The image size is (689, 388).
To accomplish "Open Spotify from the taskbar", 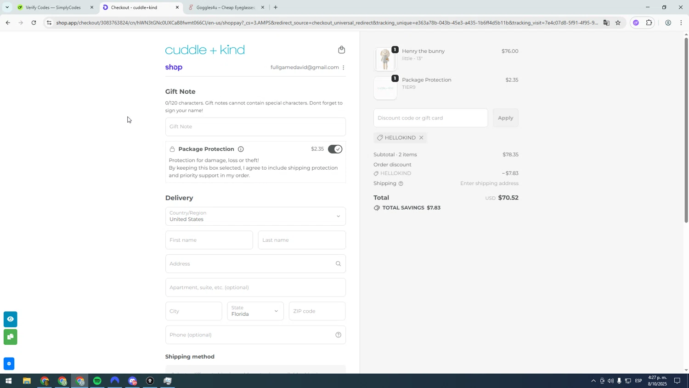I will click(x=97, y=381).
